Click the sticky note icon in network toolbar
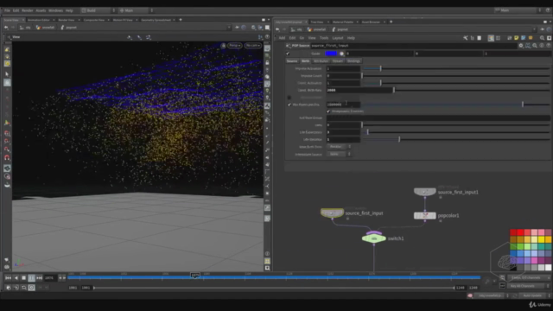 517,38
